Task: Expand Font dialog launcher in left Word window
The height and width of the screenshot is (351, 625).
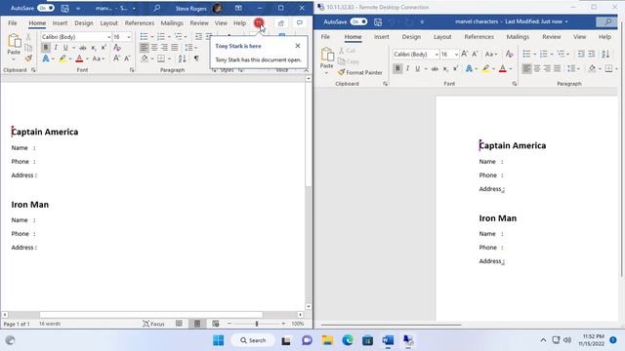Action: coord(132,70)
